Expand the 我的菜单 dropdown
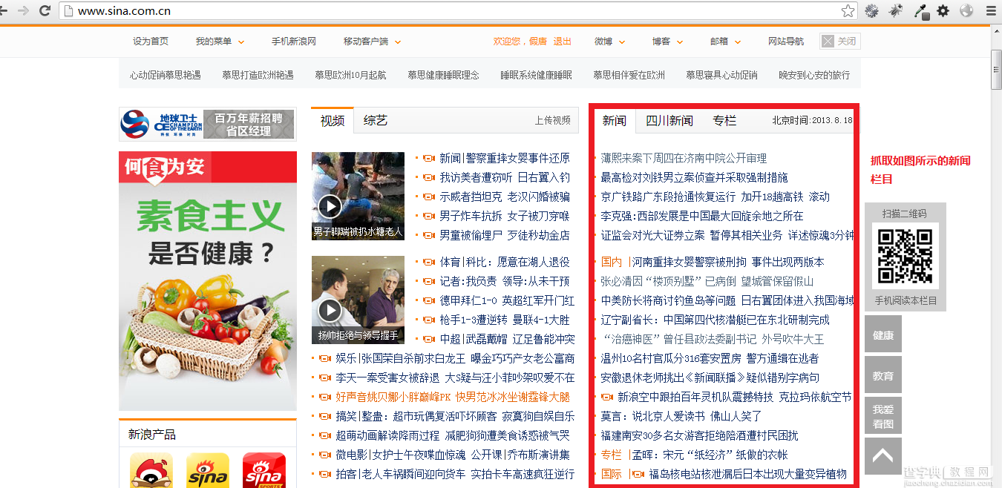This screenshot has width=1002, height=488. (x=220, y=42)
